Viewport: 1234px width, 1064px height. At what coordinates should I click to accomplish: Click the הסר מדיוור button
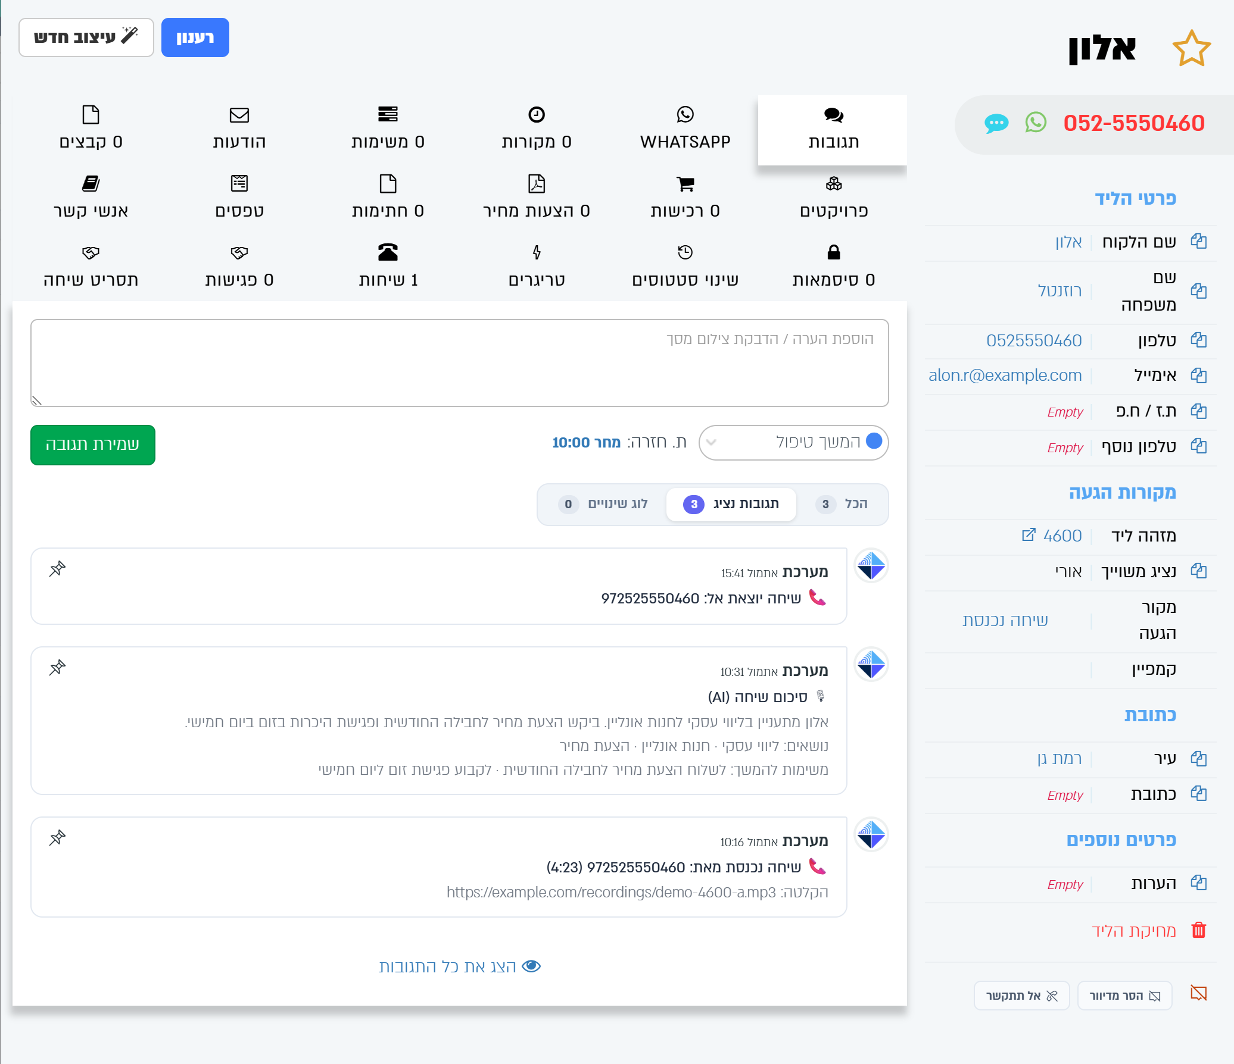(1124, 996)
